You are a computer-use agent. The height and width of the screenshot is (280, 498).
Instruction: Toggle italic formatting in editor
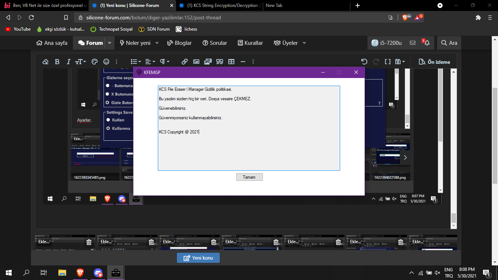tap(68, 62)
